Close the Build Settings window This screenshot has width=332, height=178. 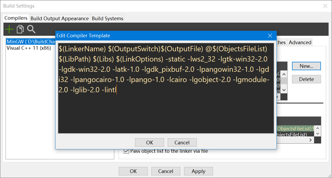325,6
